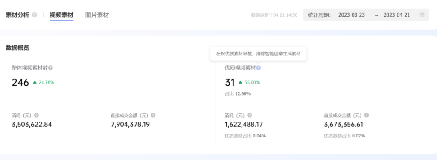Screen dimensions: 437x160
Task: Click help icon beside 整体视频素材数
Action: click(x=51, y=67)
